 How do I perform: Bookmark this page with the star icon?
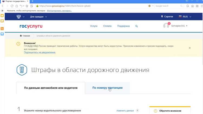coord(27,6)
